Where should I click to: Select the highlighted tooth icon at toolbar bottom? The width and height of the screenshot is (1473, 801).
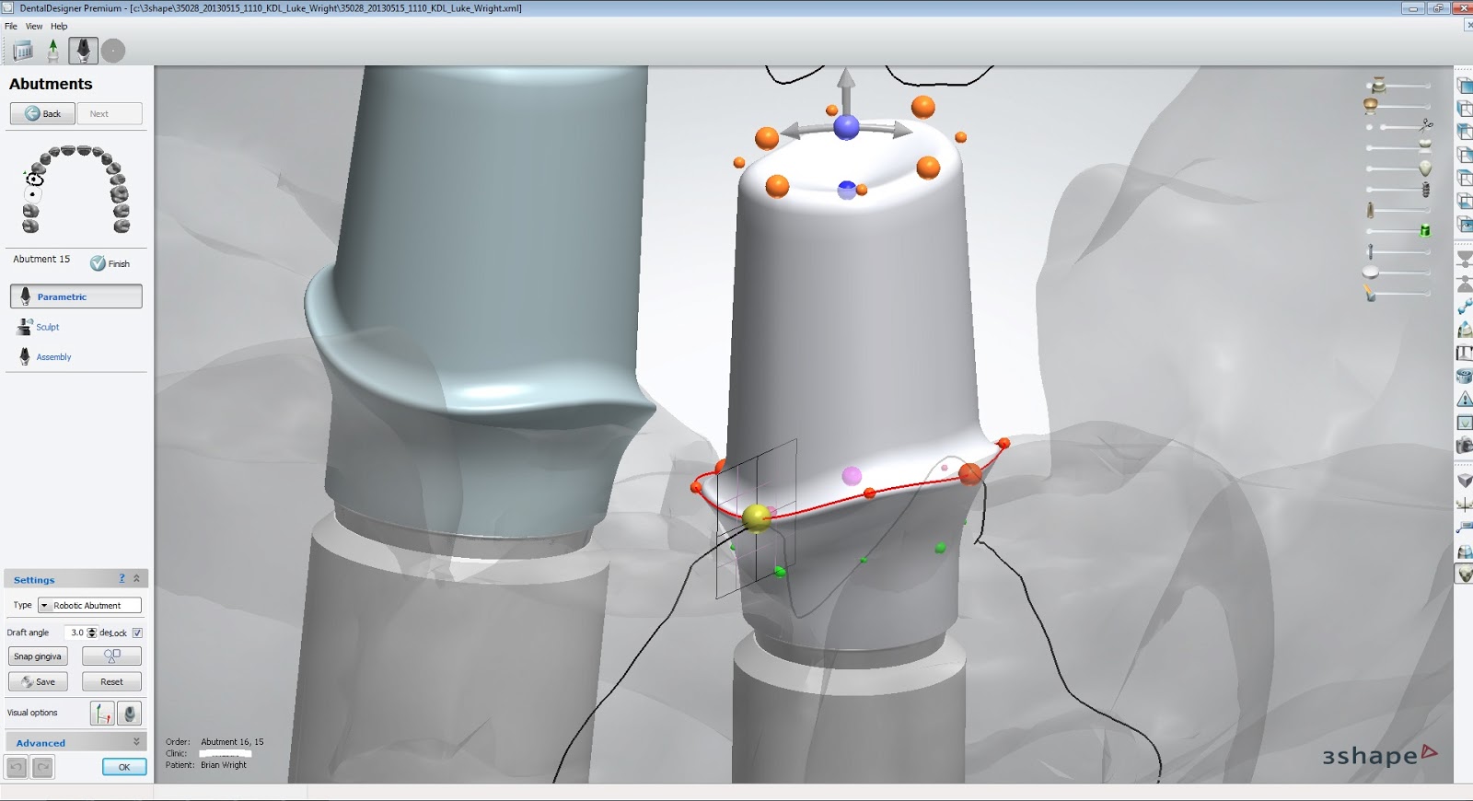(x=1464, y=575)
